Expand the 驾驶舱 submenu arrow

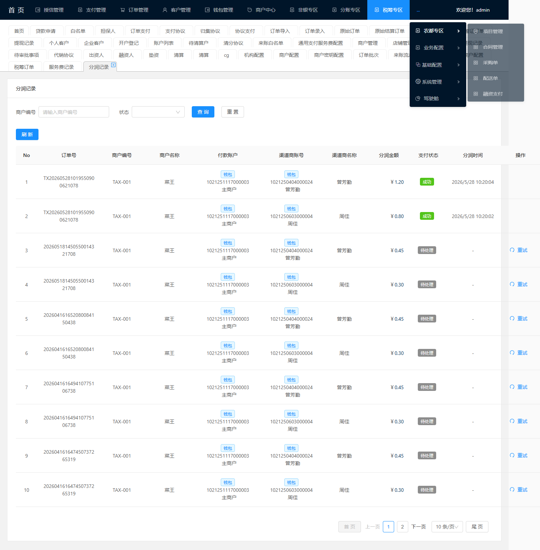coord(458,99)
